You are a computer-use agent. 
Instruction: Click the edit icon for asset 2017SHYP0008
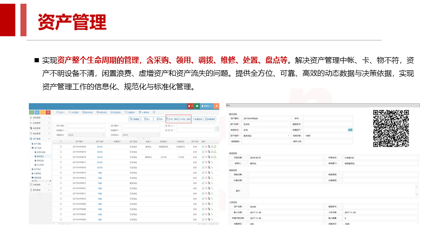pos(203,209)
